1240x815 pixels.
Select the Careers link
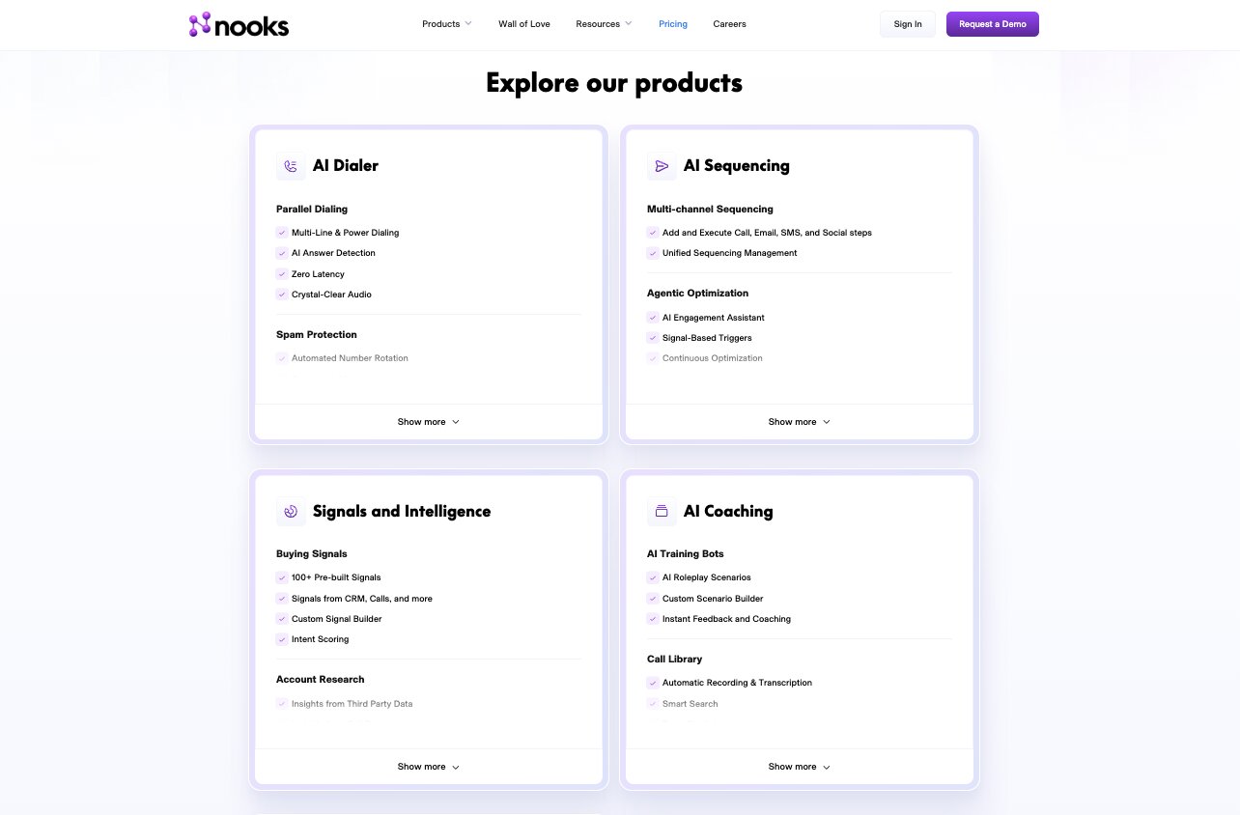point(729,23)
